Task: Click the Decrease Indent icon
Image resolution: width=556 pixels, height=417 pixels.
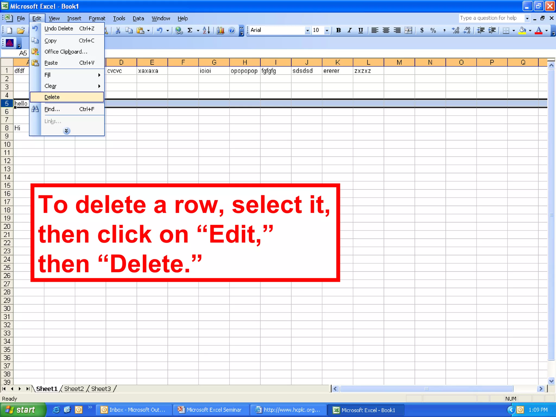Action: (481, 30)
